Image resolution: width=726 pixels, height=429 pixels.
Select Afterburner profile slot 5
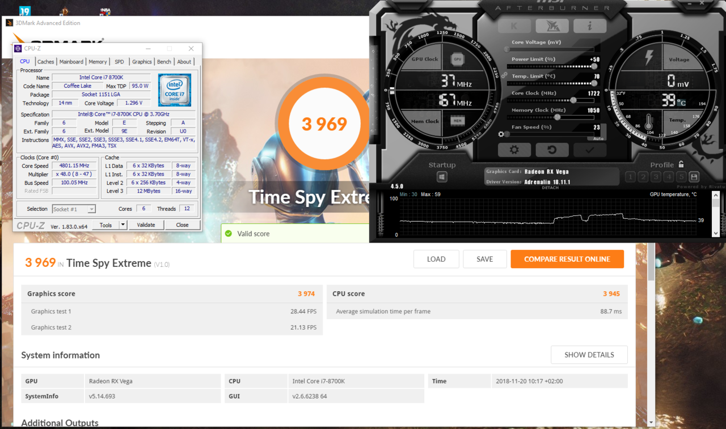(681, 177)
